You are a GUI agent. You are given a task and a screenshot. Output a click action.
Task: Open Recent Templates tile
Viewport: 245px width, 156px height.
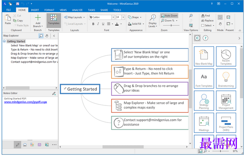(x=226, y=57)
